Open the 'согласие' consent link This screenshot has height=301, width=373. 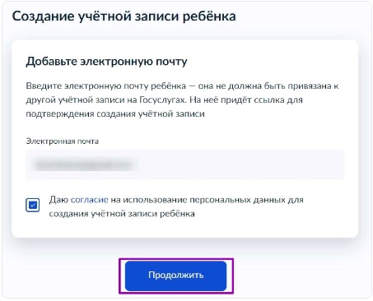pyautogui.click(x=90, y=200)
